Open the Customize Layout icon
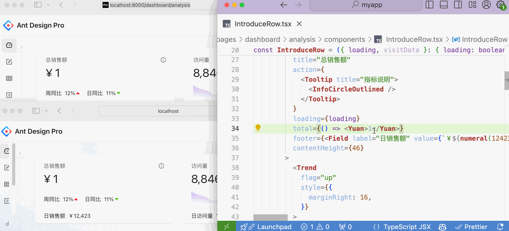This screenshot has height=231, width=509. click(473, 5)
